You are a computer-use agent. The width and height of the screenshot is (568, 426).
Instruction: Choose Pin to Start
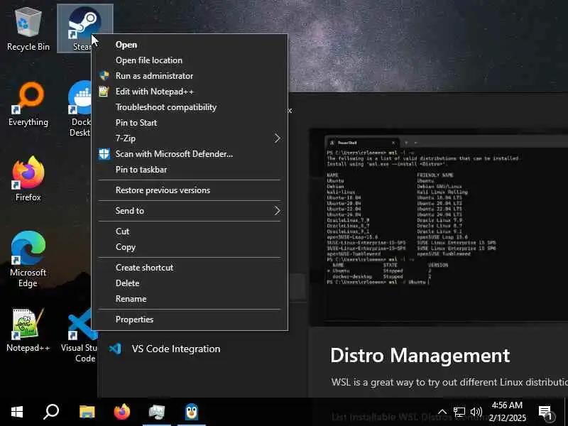coord(190,123)
